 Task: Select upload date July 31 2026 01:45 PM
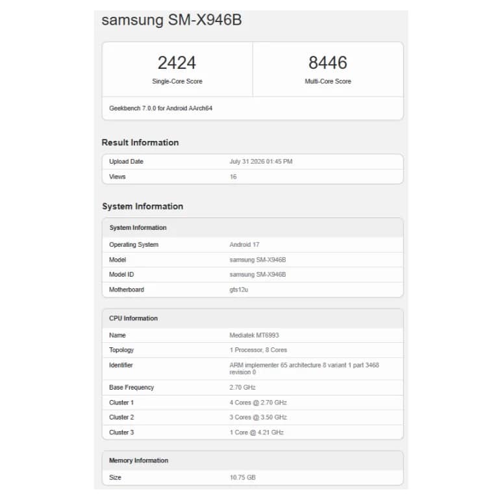tap(261, 162)
